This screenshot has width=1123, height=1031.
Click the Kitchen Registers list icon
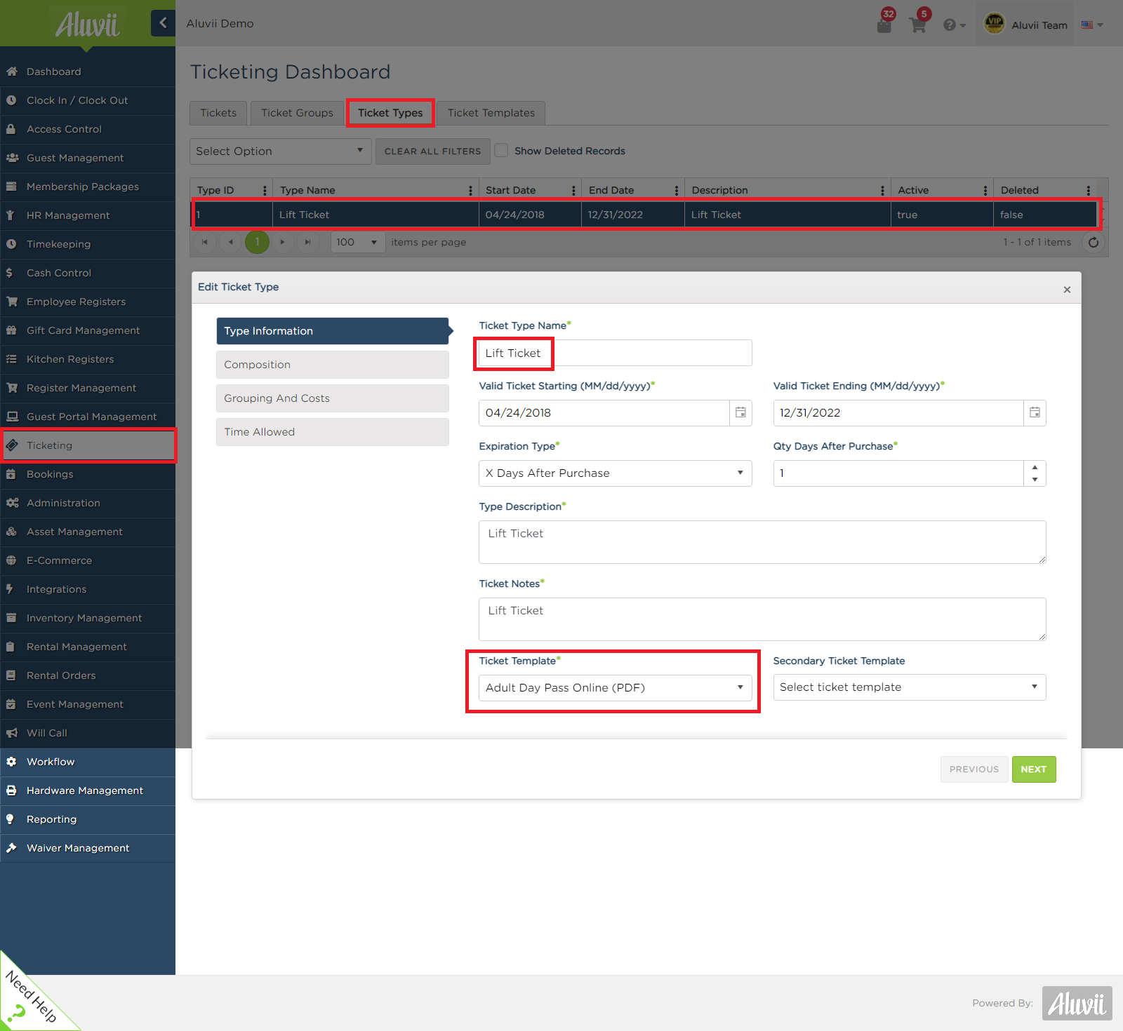11,359
